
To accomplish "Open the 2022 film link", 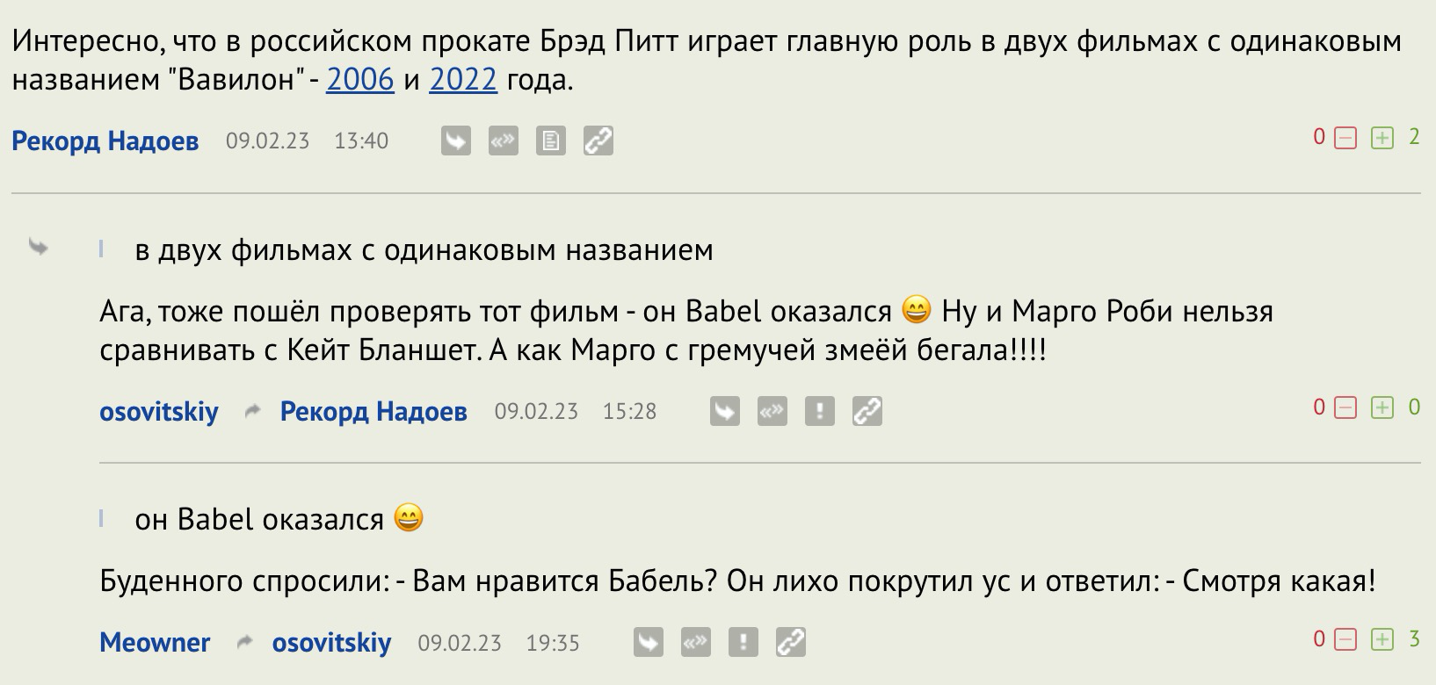I will point(463,81).
